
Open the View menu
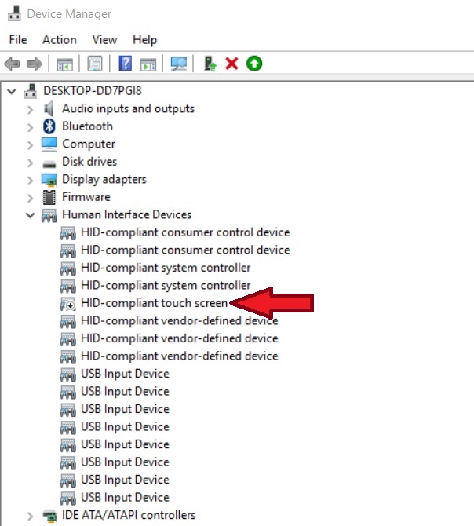pos(104,39)
